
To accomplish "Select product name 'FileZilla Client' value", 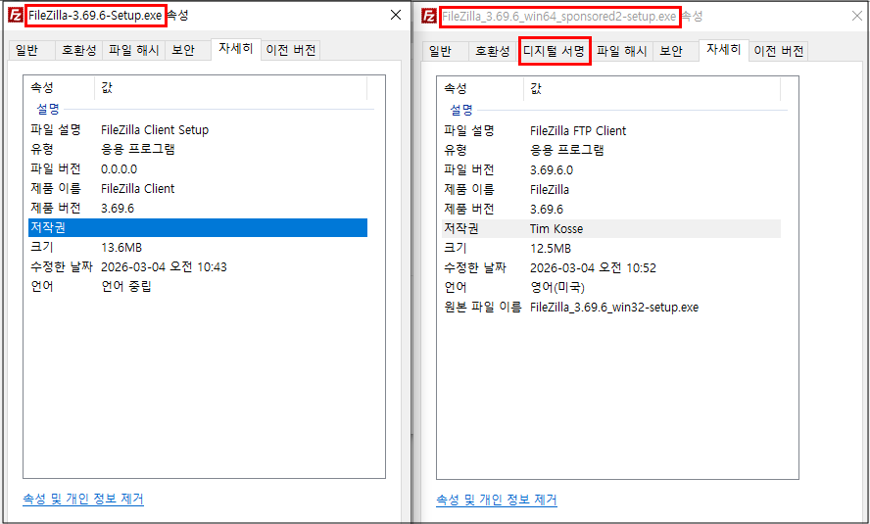I will click(x=137, y=189).
